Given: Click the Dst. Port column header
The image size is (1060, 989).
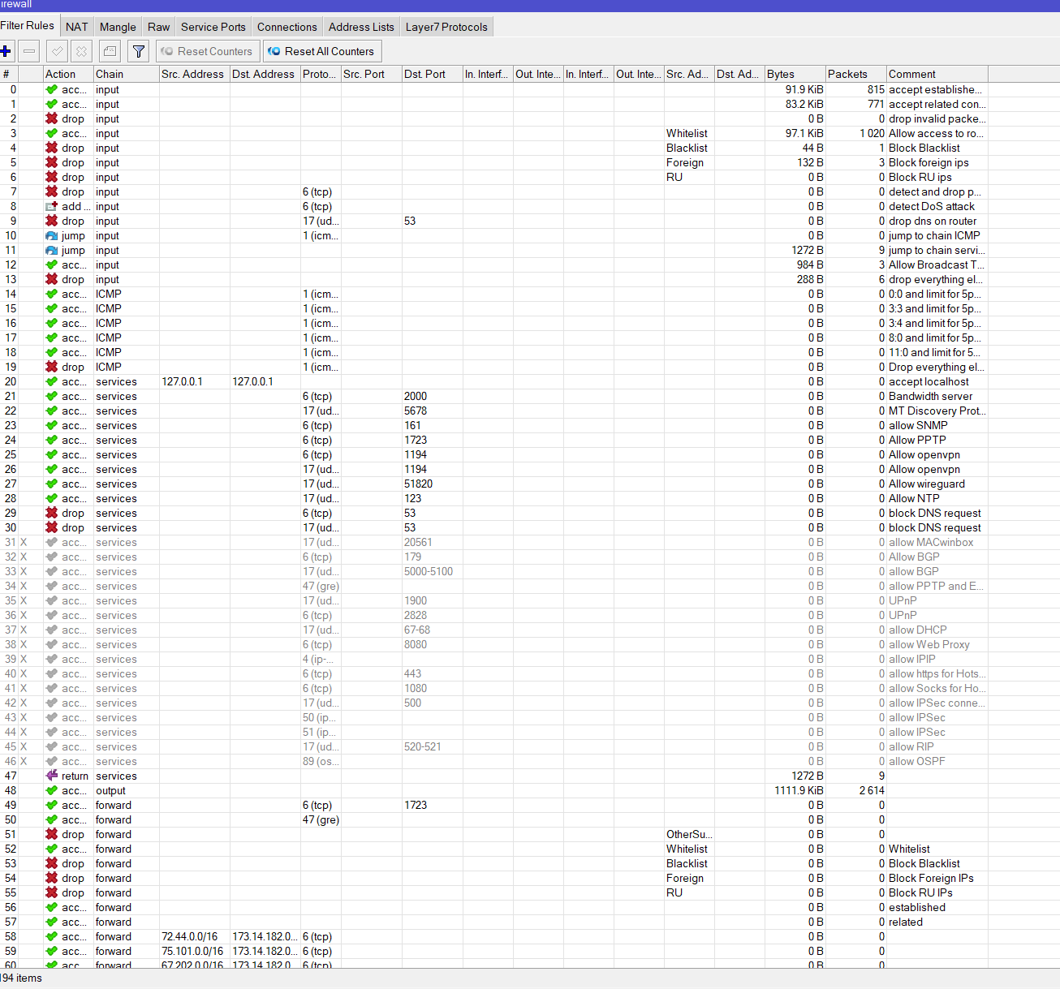Looking at the screenshot, I should click(432, 74).
